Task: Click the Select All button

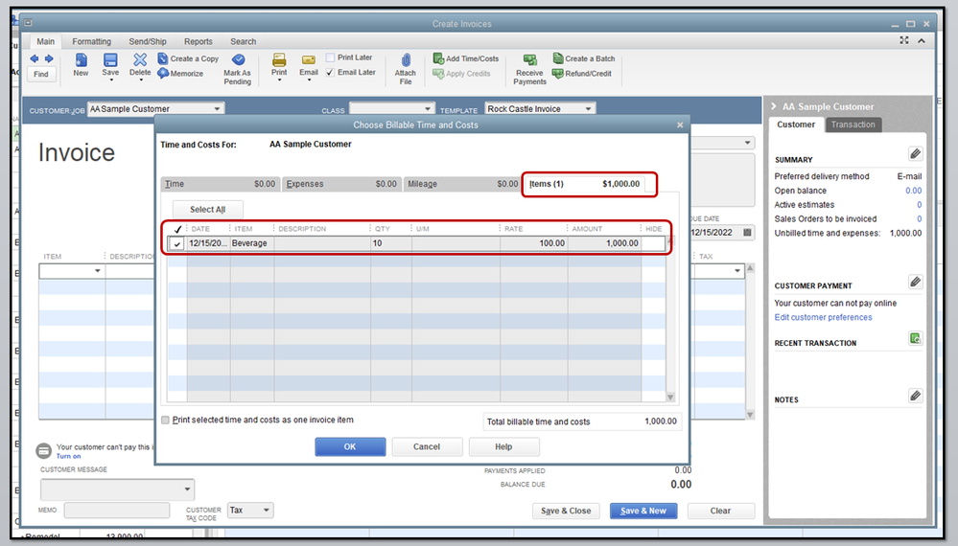Action: point(208,209)
